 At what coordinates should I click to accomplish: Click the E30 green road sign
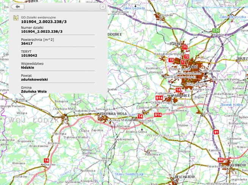coord(216,30)
